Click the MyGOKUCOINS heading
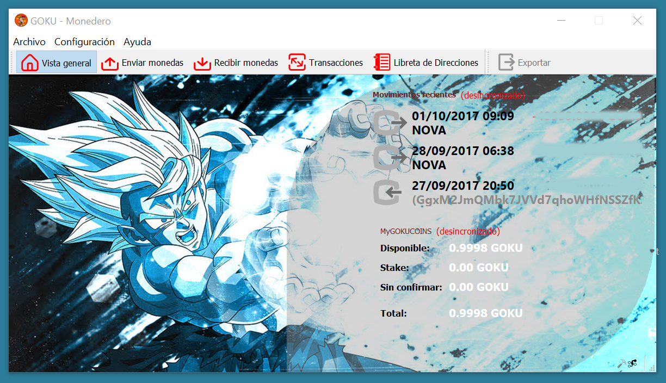The width and height of the screenshot is (666, 383). pyautogui.click(x=406, y=231)
